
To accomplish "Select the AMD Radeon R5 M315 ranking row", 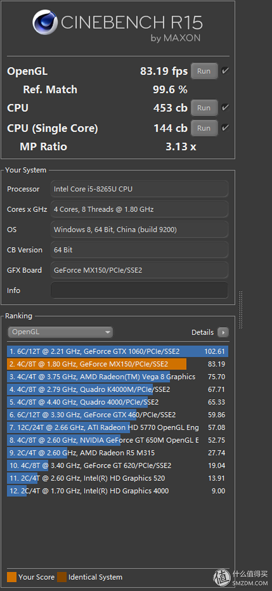I will point(118,453).
